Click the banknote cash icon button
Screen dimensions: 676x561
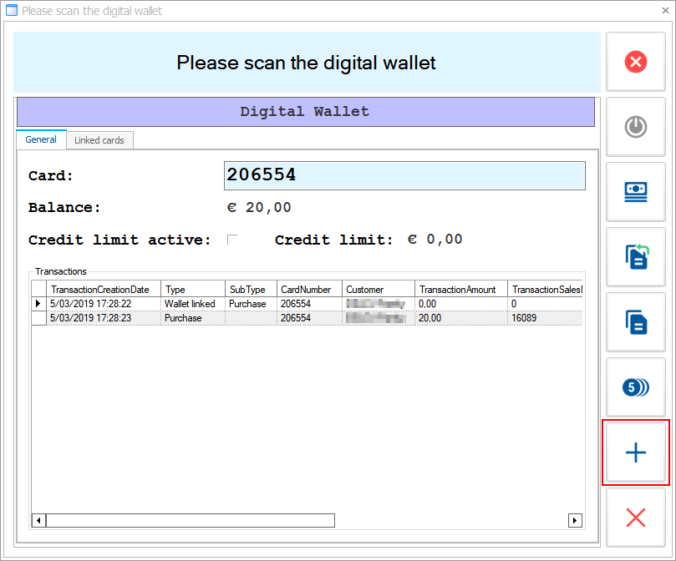click(x=635, y=191)
